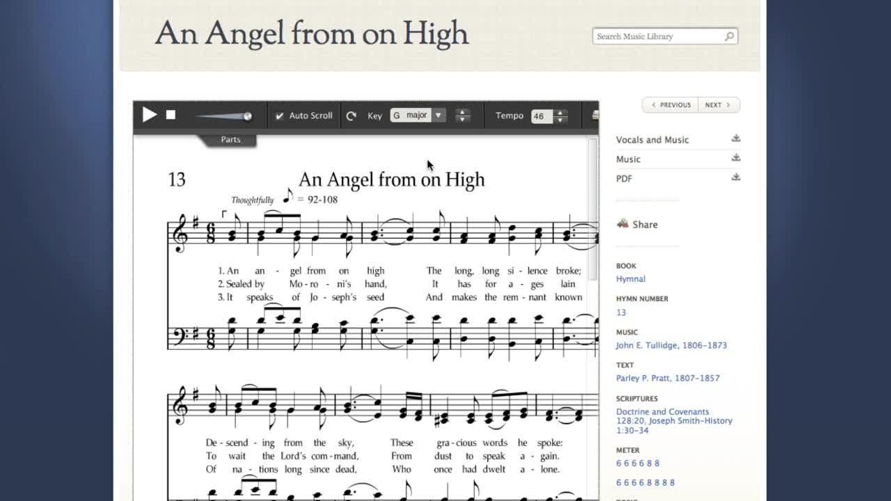The height and width of the screenshot is (501, 891).
Task: Adjust the volume slider in the player bar
Action: point(224,116)
